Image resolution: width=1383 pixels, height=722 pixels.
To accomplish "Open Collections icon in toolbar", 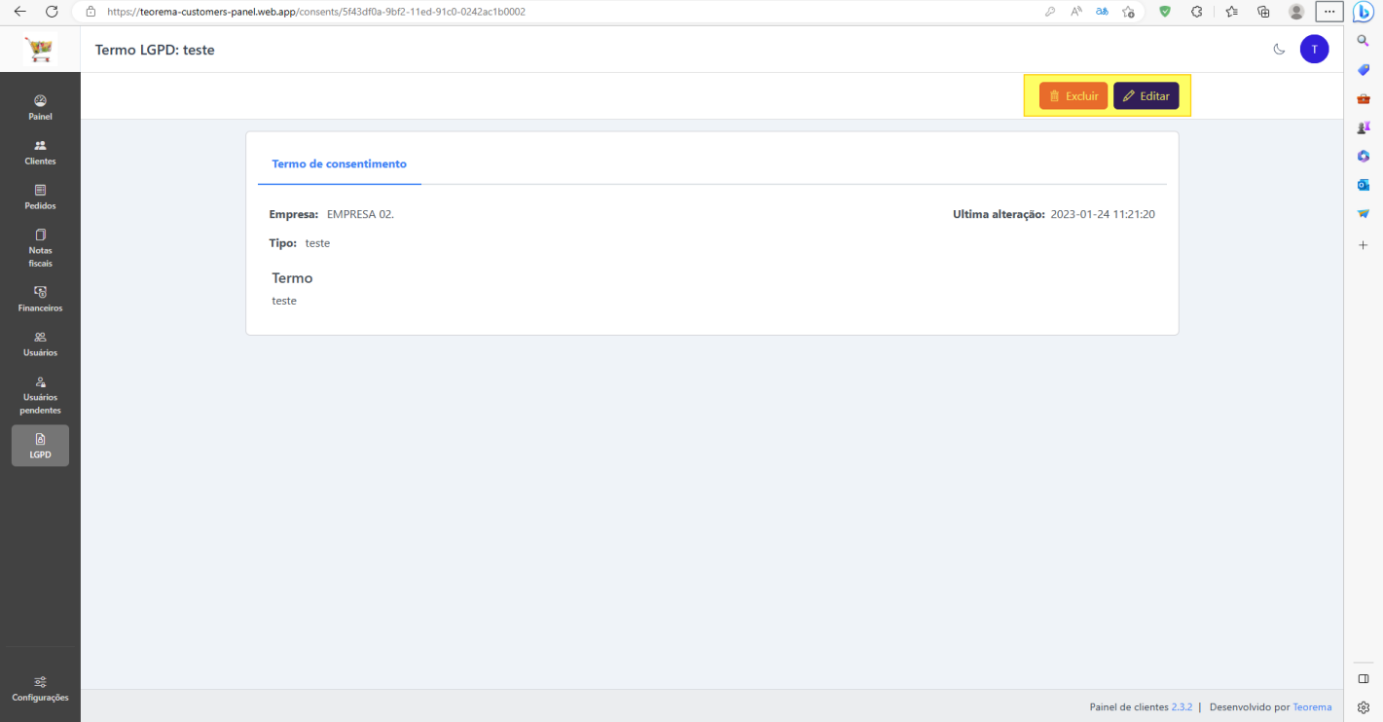I will [x=1263, y=12].
